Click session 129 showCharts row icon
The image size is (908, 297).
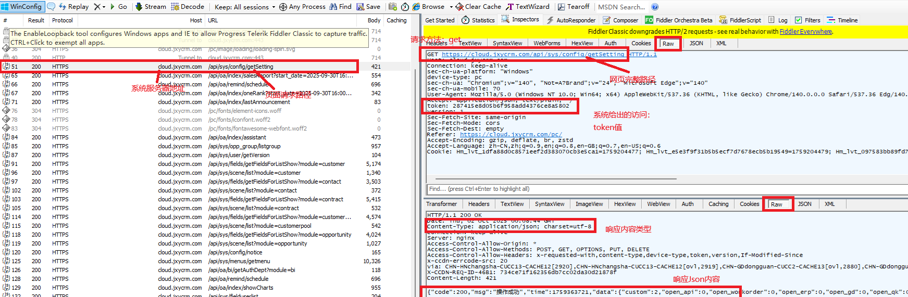click(x=6, y=288)
